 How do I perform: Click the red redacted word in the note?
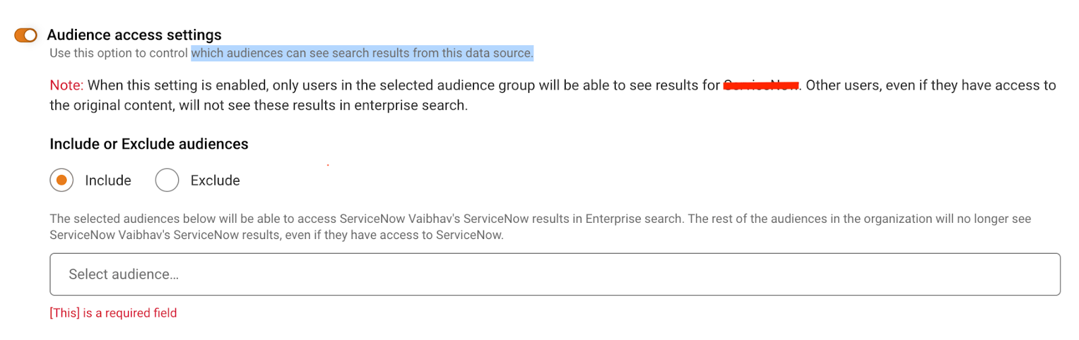coord(761,86)
